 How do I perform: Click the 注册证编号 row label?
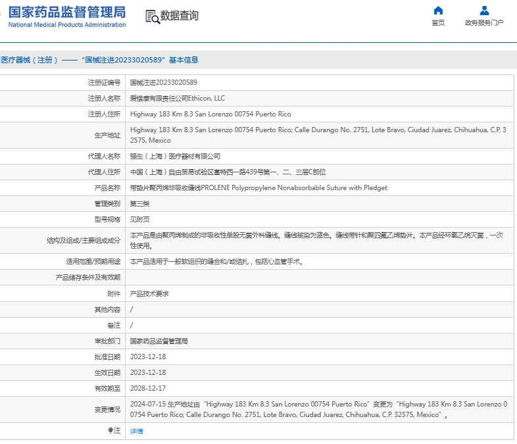[x=104, y=82]
